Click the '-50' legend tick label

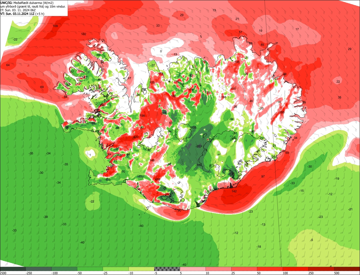tap(80, 273)
